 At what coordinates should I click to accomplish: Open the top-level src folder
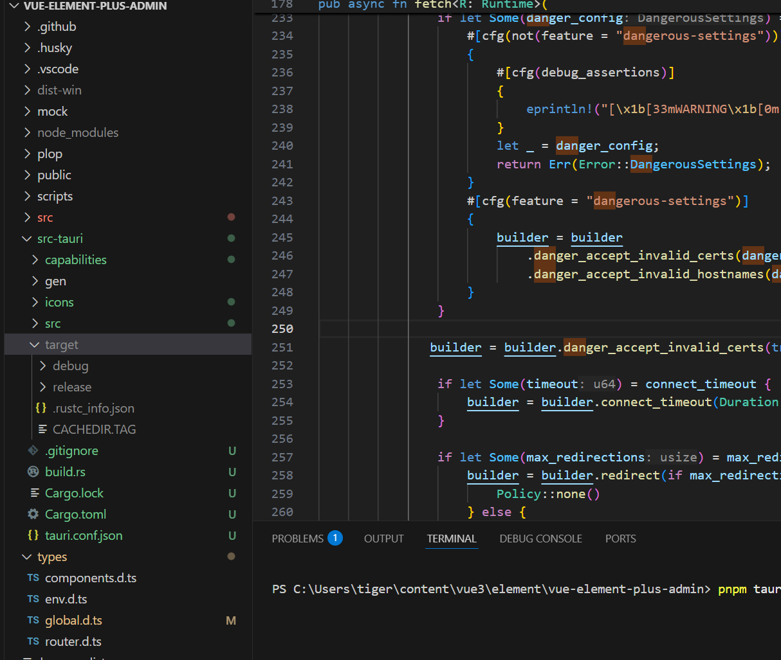tap(45, 217)
